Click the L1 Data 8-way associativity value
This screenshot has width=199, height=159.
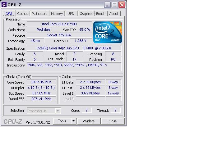tap(113, 82)
